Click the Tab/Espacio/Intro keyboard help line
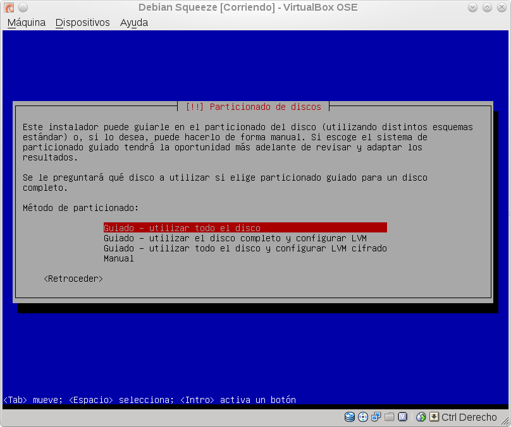 [x=150, y=400]
